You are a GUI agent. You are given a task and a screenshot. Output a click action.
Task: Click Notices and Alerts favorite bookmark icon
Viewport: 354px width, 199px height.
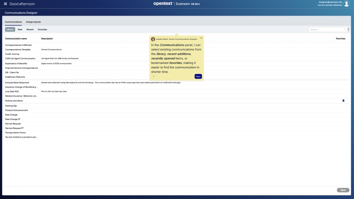(x=343, y=101)
